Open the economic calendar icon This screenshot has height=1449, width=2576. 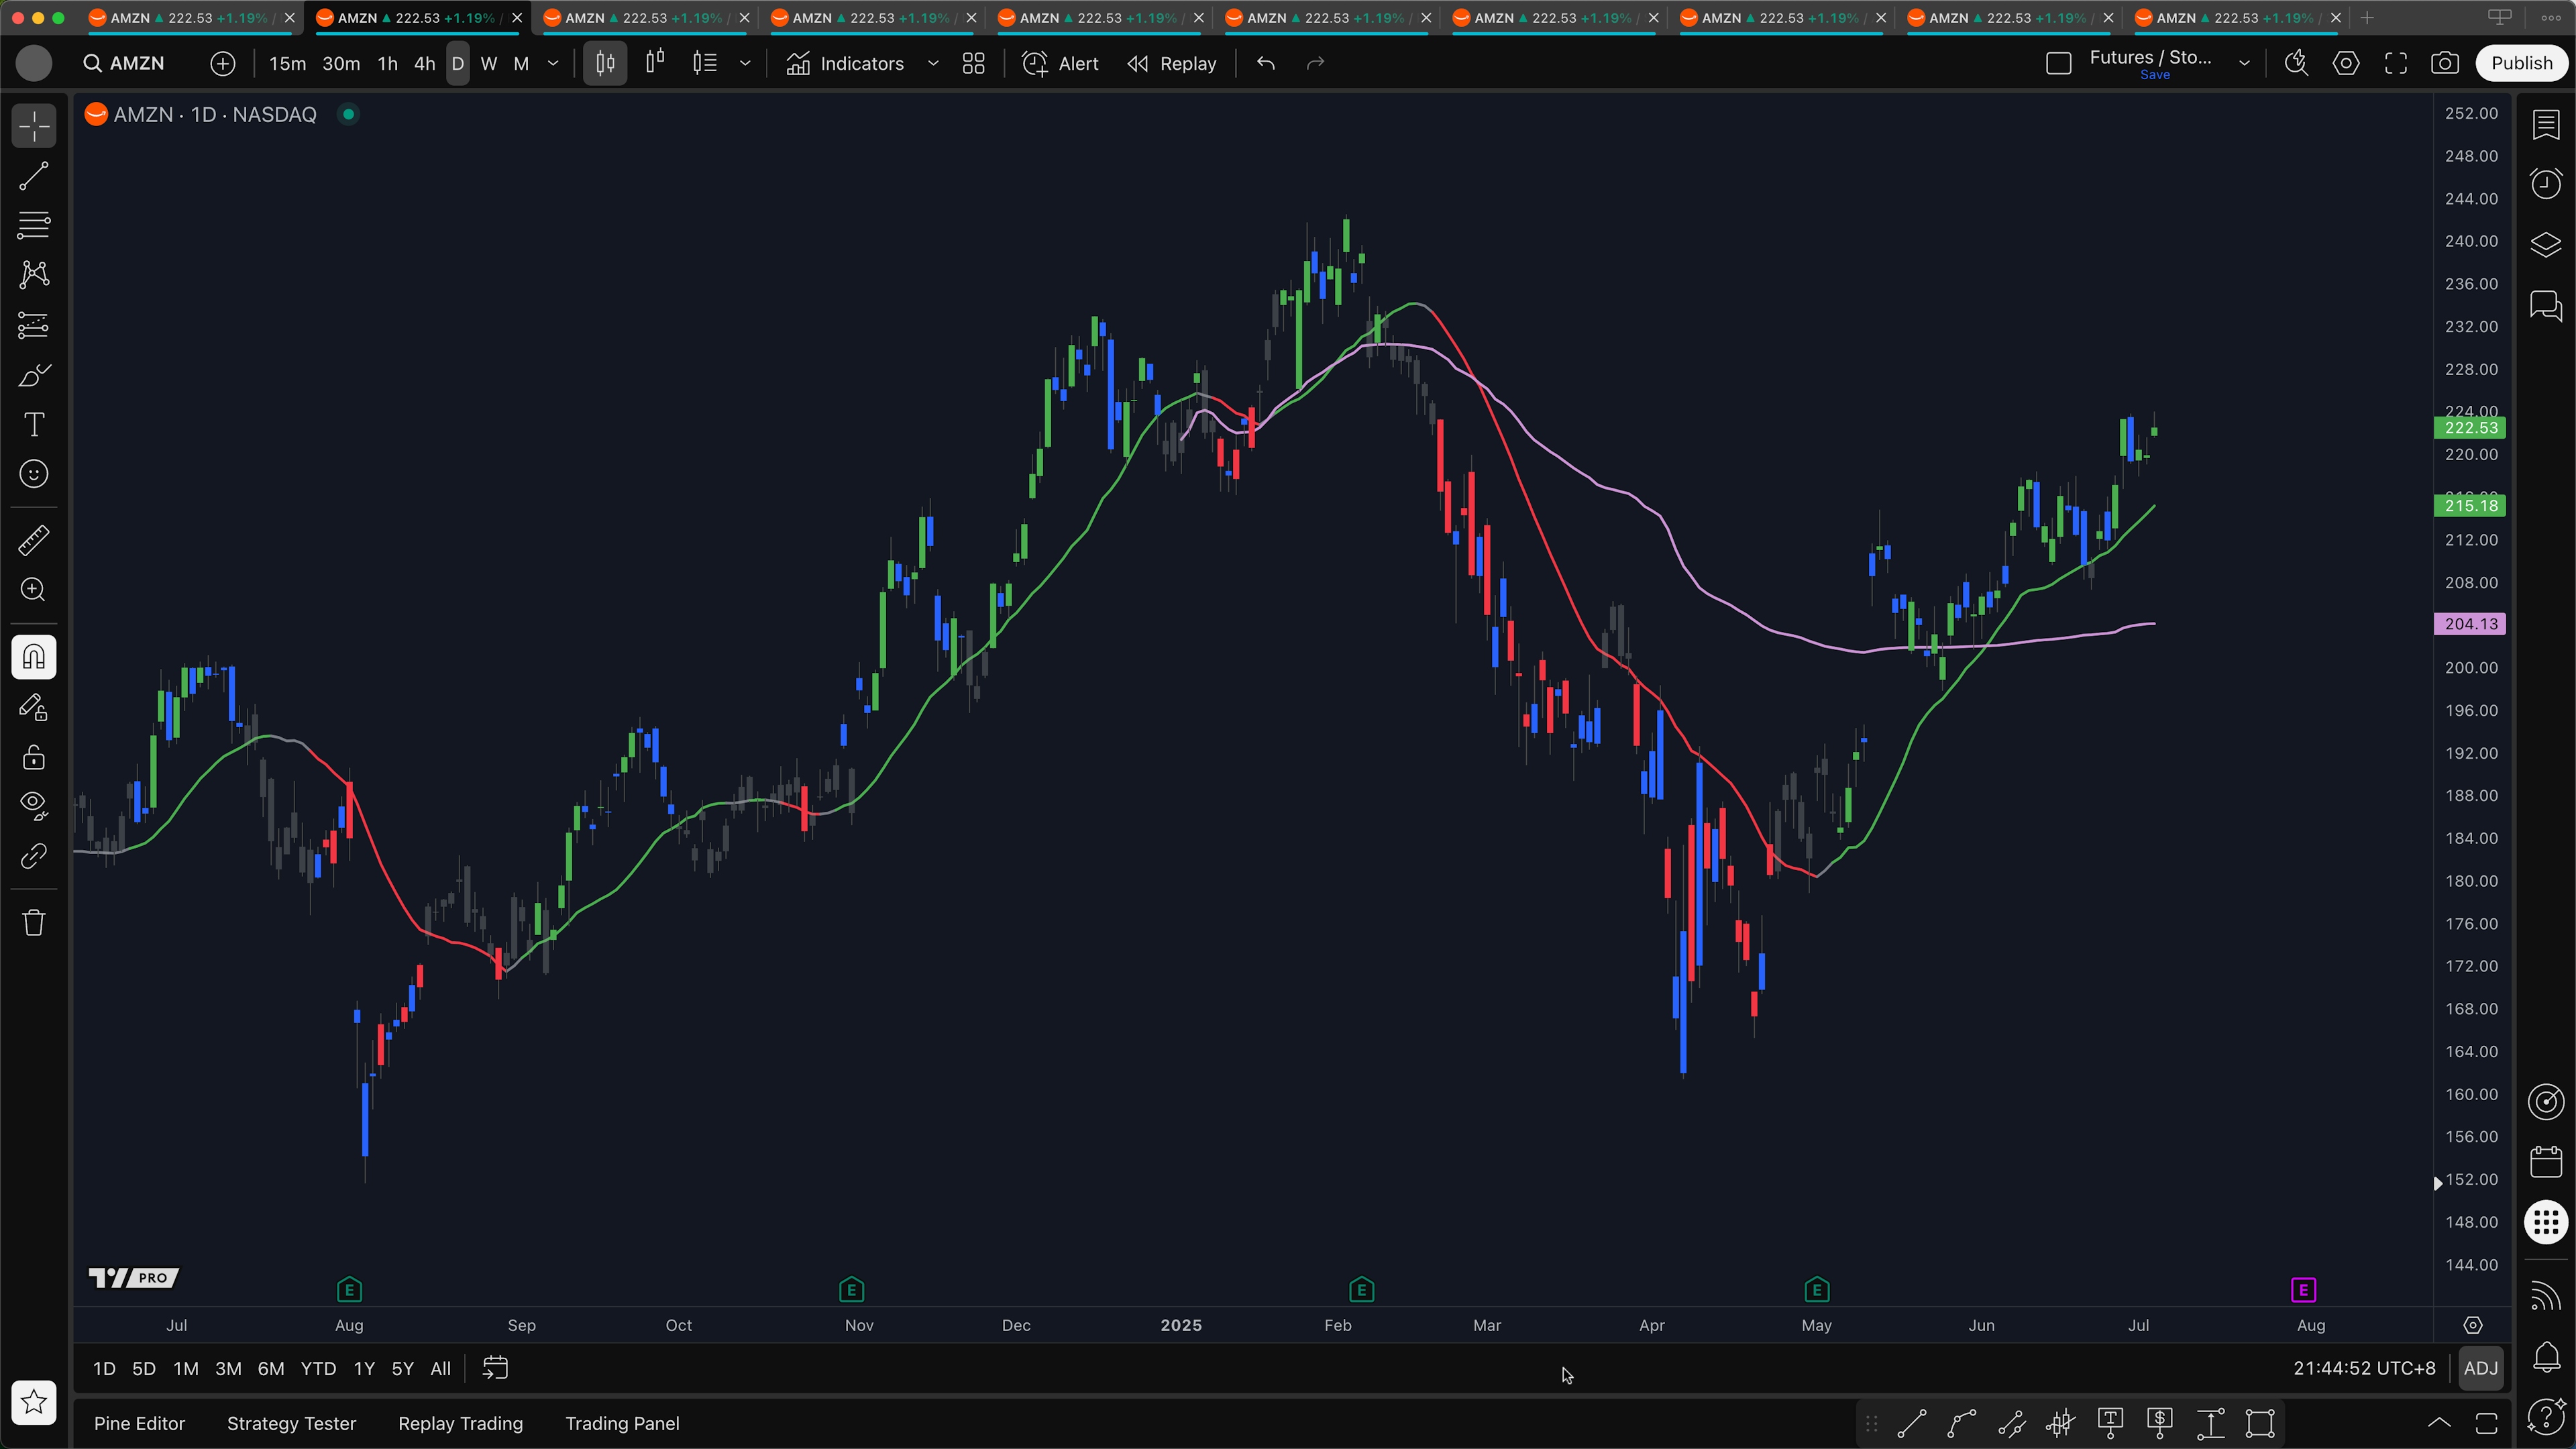click(2546, 1161)
